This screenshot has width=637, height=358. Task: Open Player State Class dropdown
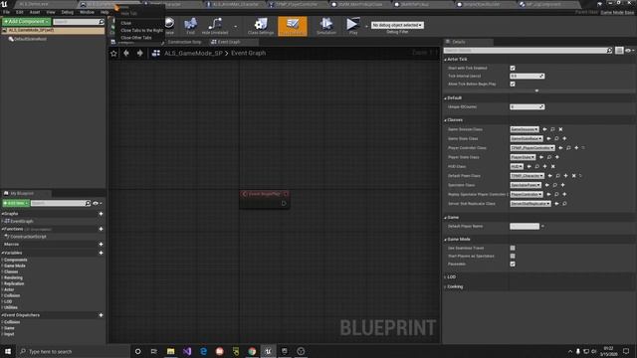523,157
